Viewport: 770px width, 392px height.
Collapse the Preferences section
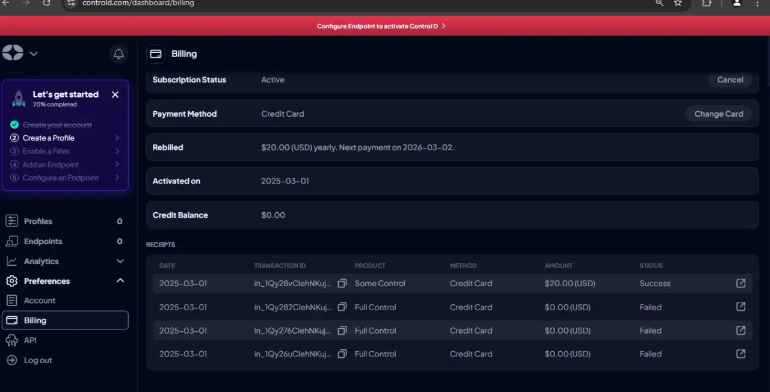65,281
